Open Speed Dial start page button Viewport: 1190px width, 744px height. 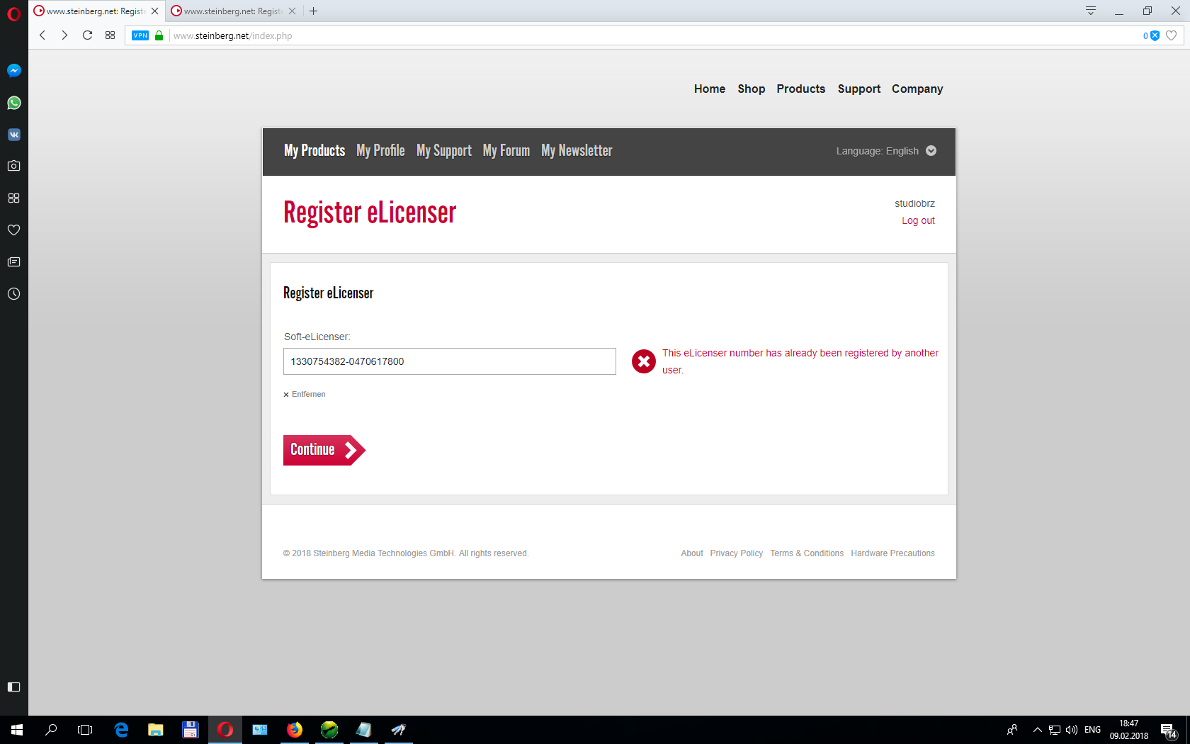(110, 35)
